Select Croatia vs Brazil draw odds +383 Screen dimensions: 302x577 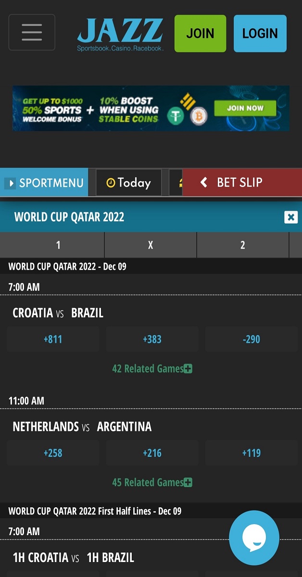pyautogui.click(x=152, y=339)
